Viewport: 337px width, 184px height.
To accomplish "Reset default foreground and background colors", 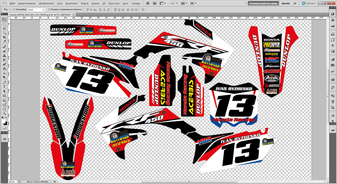I will pyautogui.click(x=3, y=118).
